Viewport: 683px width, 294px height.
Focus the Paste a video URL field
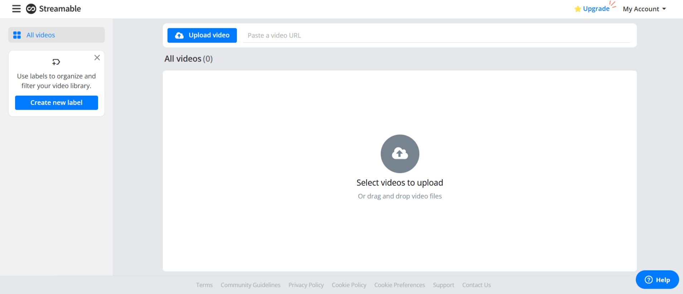tap(436, 35)
